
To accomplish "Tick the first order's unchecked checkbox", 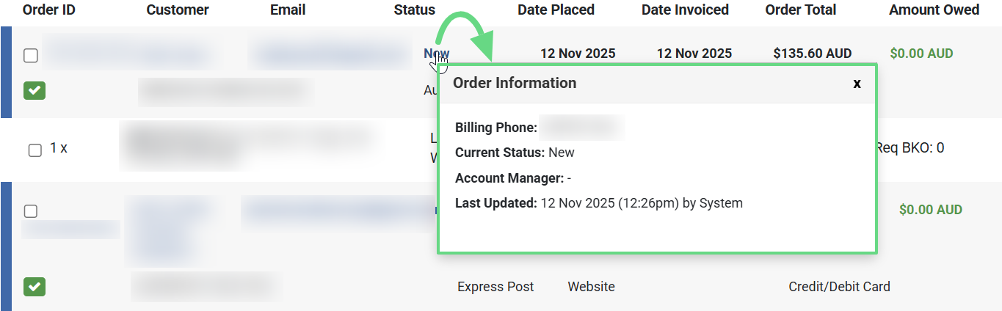I will click(x=31, y=56).
